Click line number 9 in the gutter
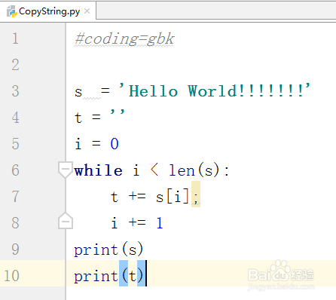 click(x=15, y=249)
